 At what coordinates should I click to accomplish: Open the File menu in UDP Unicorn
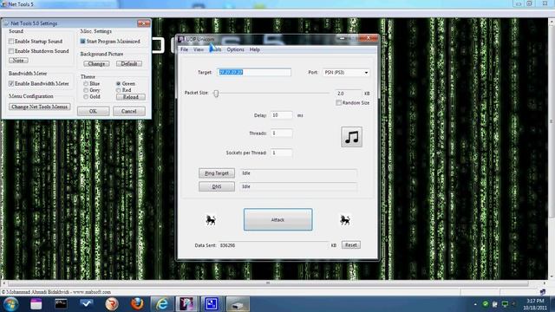pos(184,49)
